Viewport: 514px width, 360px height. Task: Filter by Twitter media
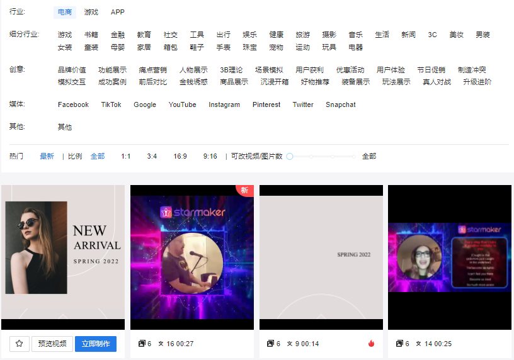click(303, 104)
